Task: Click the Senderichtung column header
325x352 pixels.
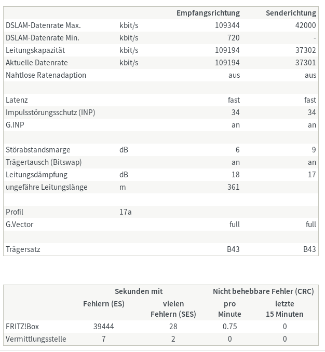Action: click(x=291, y=13)
